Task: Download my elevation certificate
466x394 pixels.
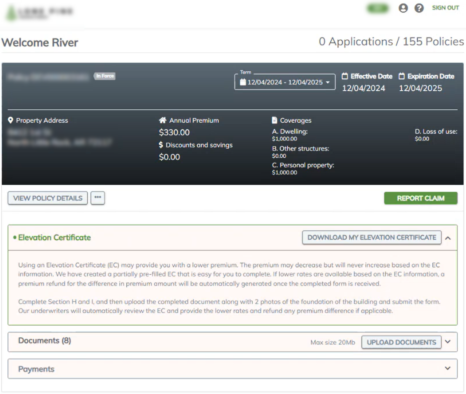Action: coord(372,238)
